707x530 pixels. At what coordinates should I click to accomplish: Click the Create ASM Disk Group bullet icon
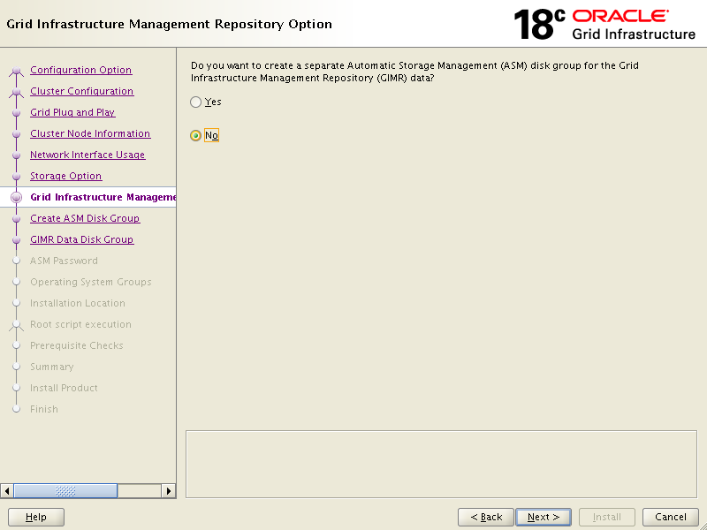click(16, 218)
